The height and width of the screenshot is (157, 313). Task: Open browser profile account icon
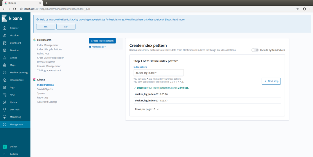click(x=304, y=9)
